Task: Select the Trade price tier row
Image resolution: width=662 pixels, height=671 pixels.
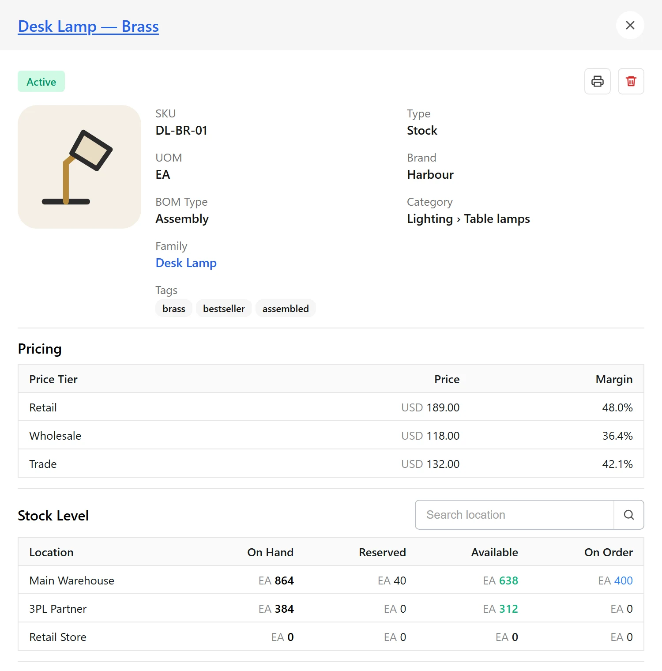Action: pyautogui.click(x=331, y=464)
